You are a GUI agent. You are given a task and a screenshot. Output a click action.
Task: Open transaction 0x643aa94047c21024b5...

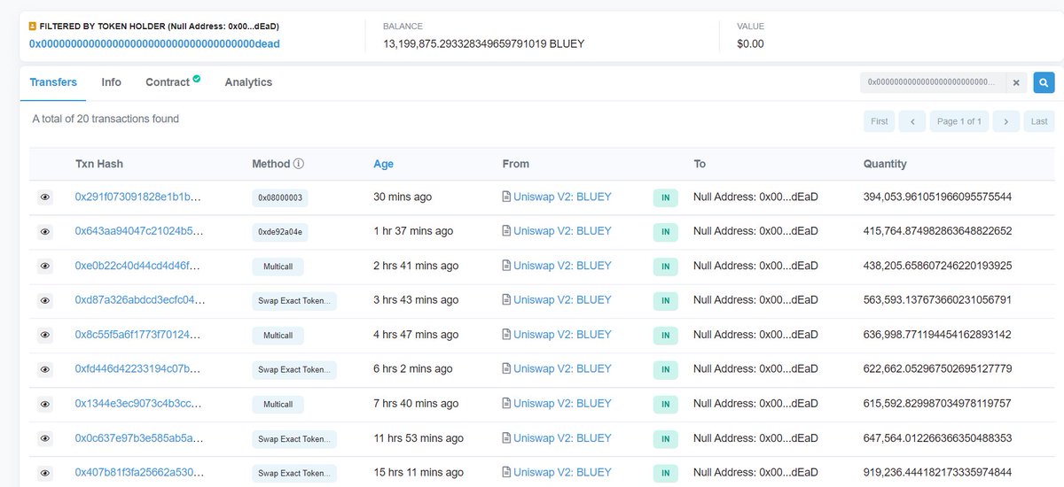140,231
